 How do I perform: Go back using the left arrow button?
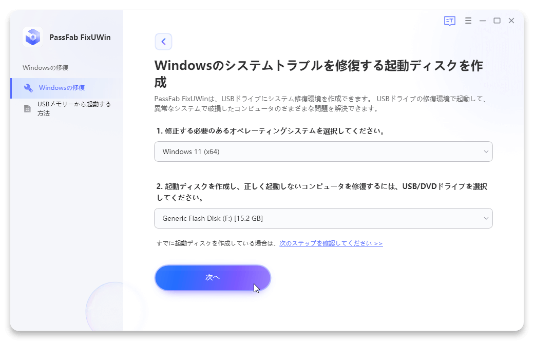(163, 42)
